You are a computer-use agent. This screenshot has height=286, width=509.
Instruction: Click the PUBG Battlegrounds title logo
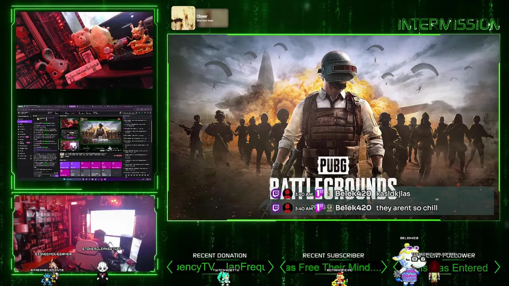tap(333, 179)
